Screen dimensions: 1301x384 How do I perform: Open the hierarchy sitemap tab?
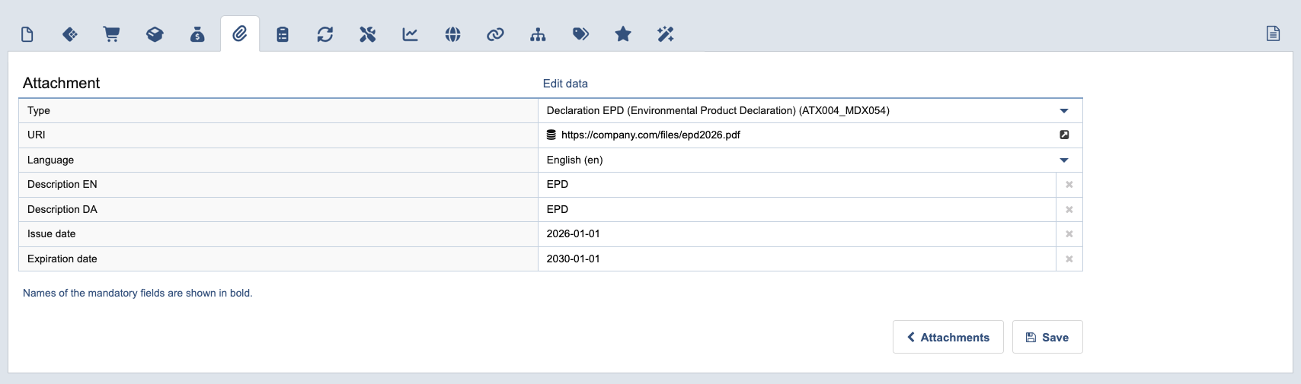538,34
